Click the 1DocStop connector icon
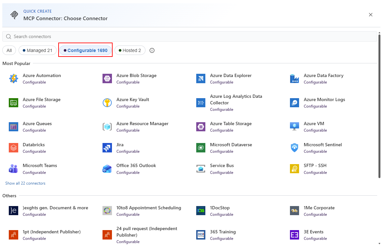Viewport: 384px width, 247px height. click(201, 211)
